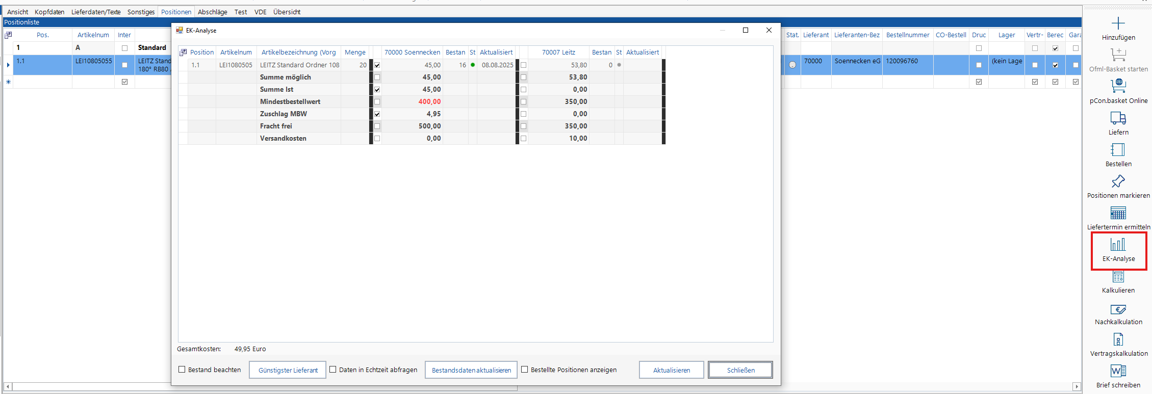Select Positionen markieren pin icon
This screenshot has height=394, width=1152.
(x=1118, y=181)
